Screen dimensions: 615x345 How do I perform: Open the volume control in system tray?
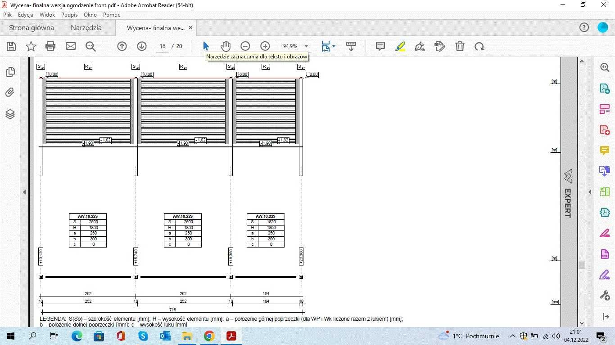coord(556,336)
